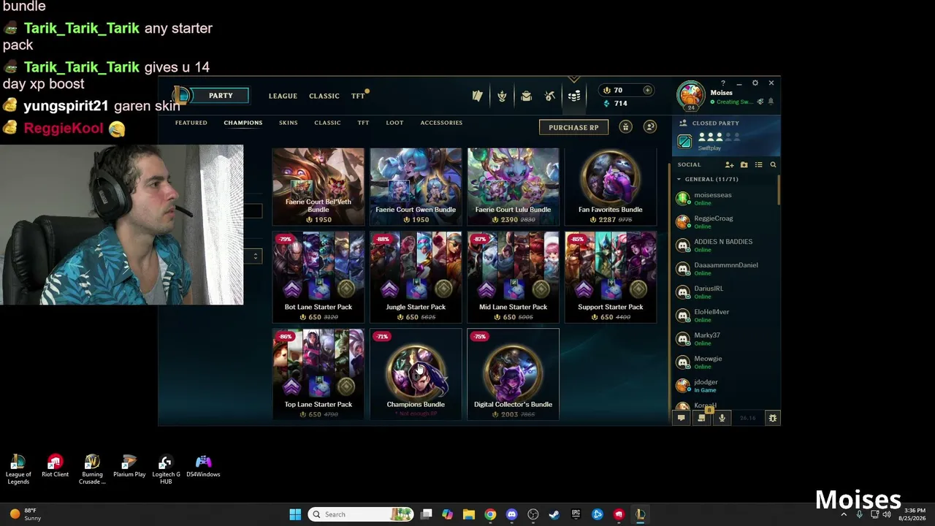Switch to the ACCESSORIES store tab

441,123
